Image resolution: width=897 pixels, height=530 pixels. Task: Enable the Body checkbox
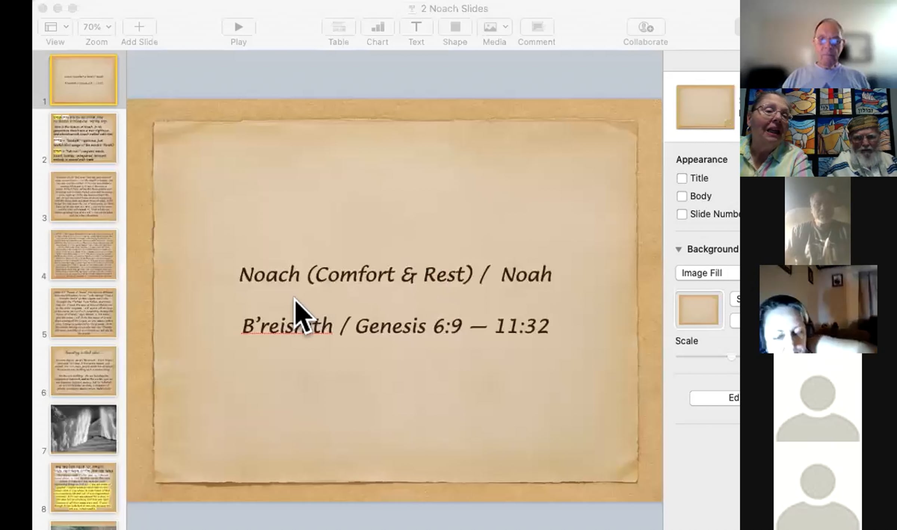682,196
